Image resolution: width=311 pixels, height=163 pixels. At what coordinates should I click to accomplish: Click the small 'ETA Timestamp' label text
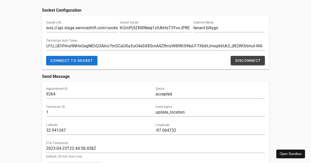pos(57,143)
